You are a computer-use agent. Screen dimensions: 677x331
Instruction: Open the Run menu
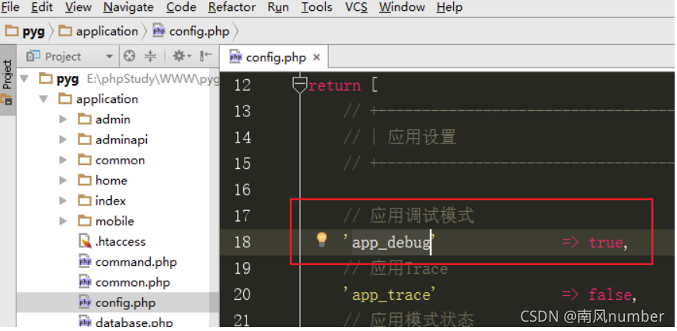click(x=278, y=7)
